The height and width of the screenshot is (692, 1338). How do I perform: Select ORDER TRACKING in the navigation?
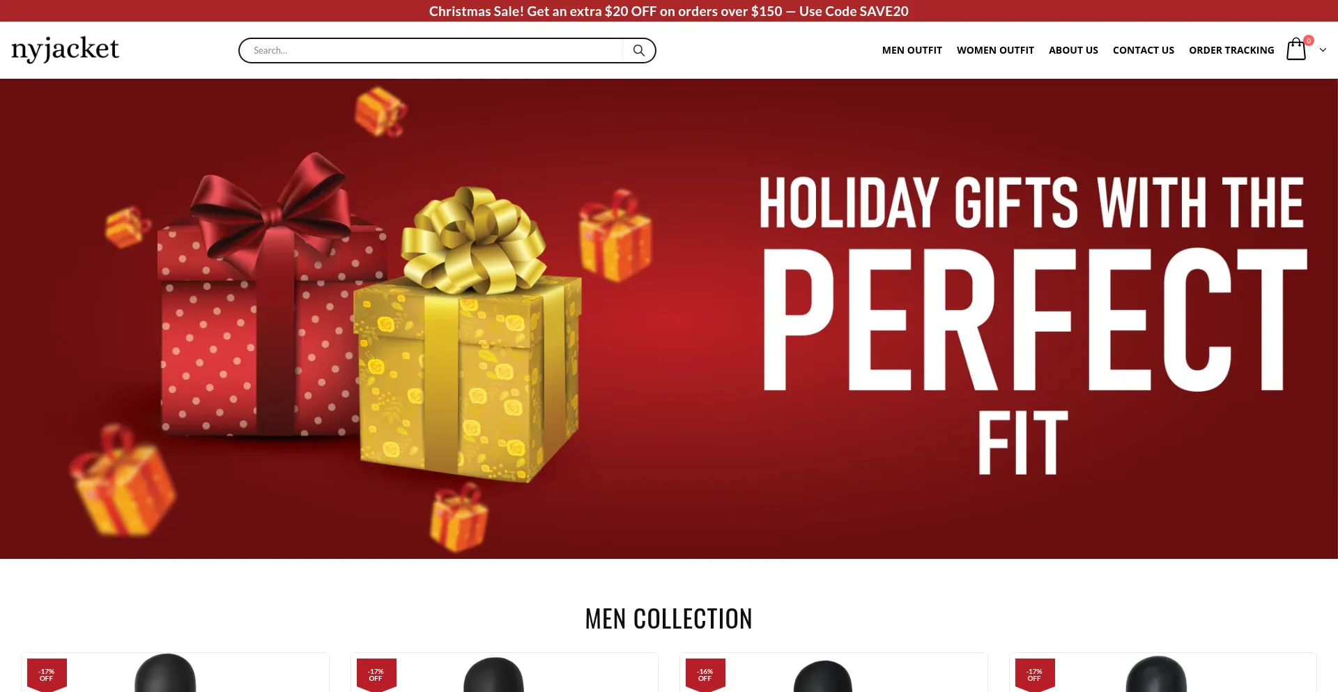(x=1231, y=50)
